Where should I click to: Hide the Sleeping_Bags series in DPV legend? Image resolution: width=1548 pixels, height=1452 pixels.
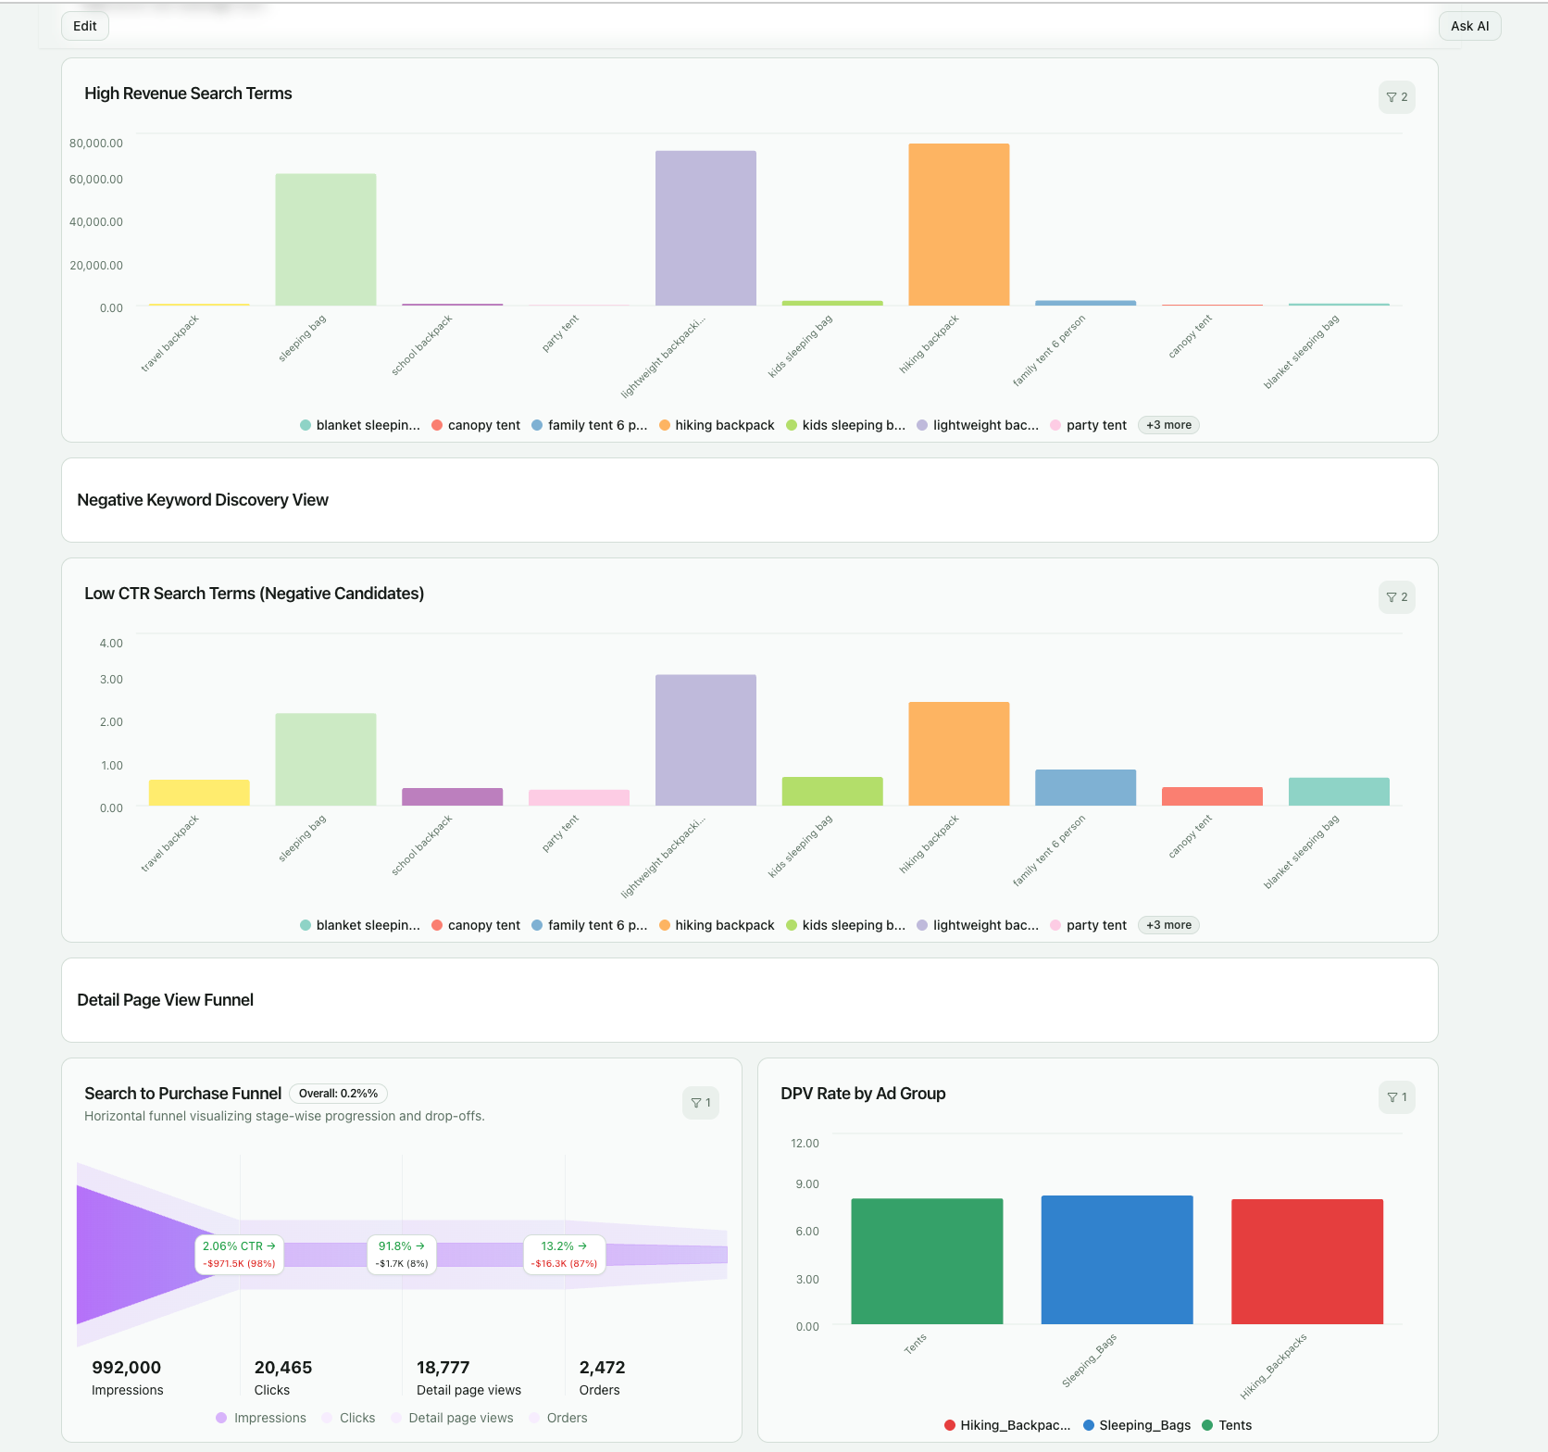coord(1136,1425)
